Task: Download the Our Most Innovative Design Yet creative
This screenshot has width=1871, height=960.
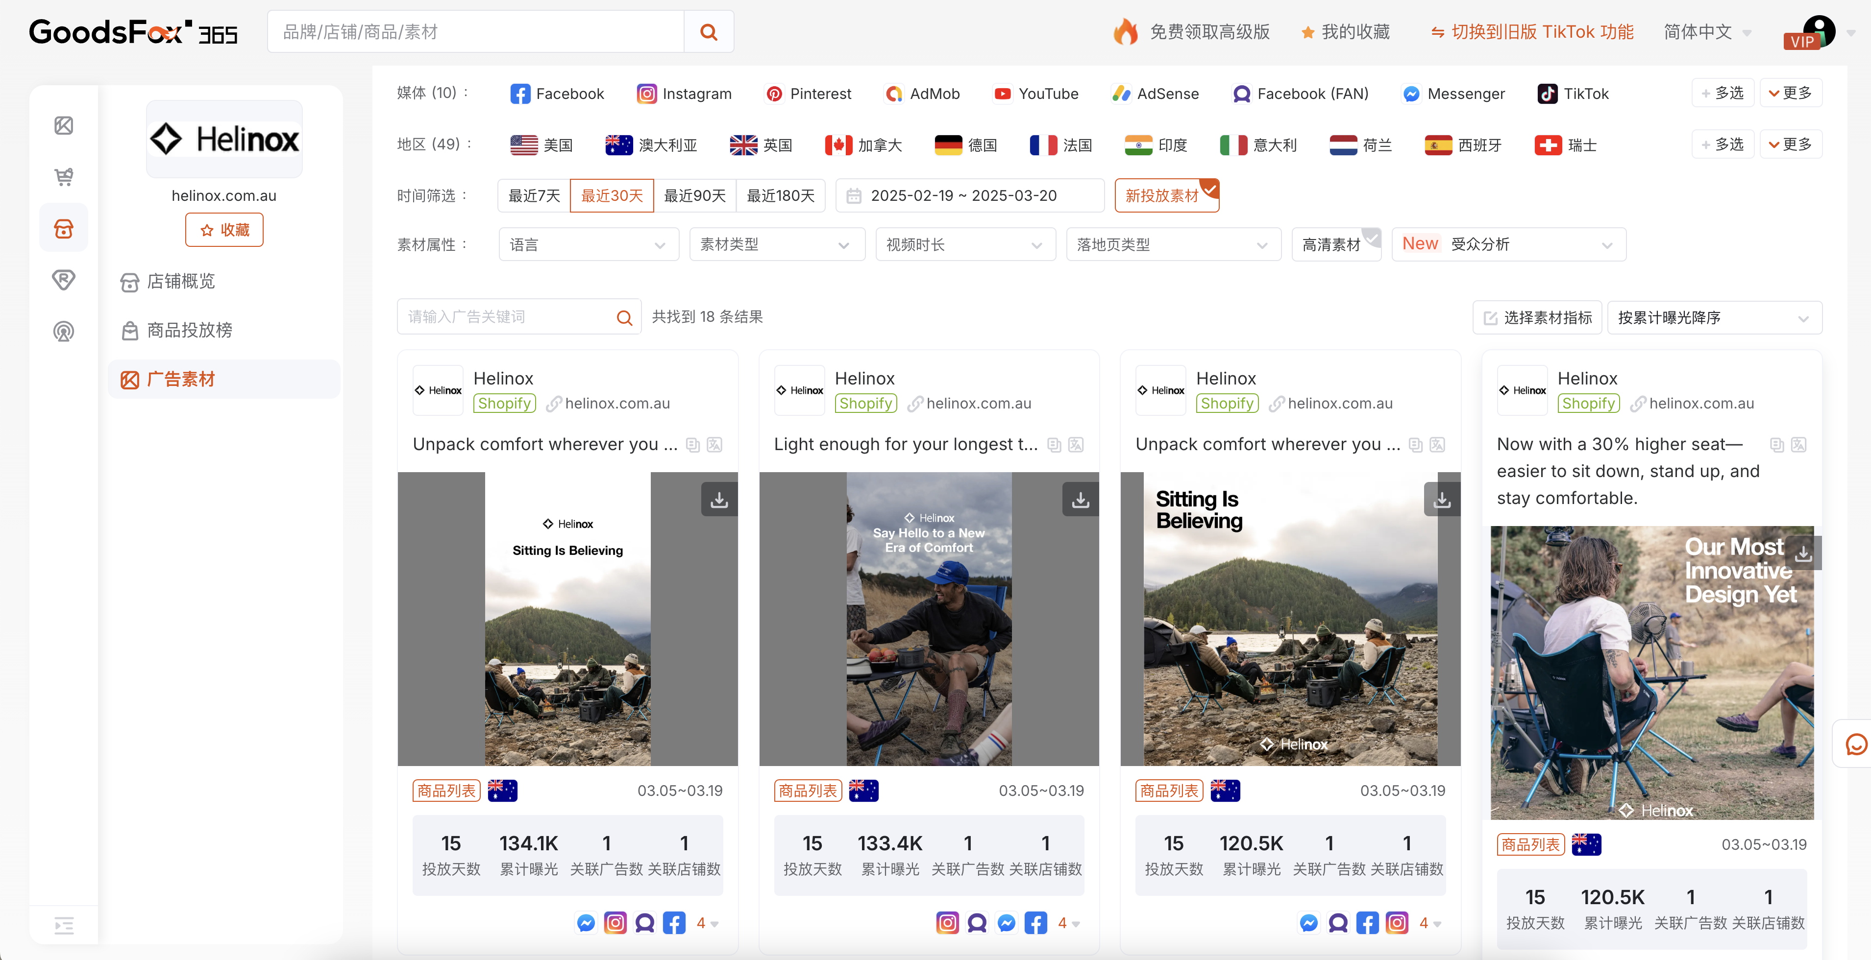Action: tap(1803, 553)
